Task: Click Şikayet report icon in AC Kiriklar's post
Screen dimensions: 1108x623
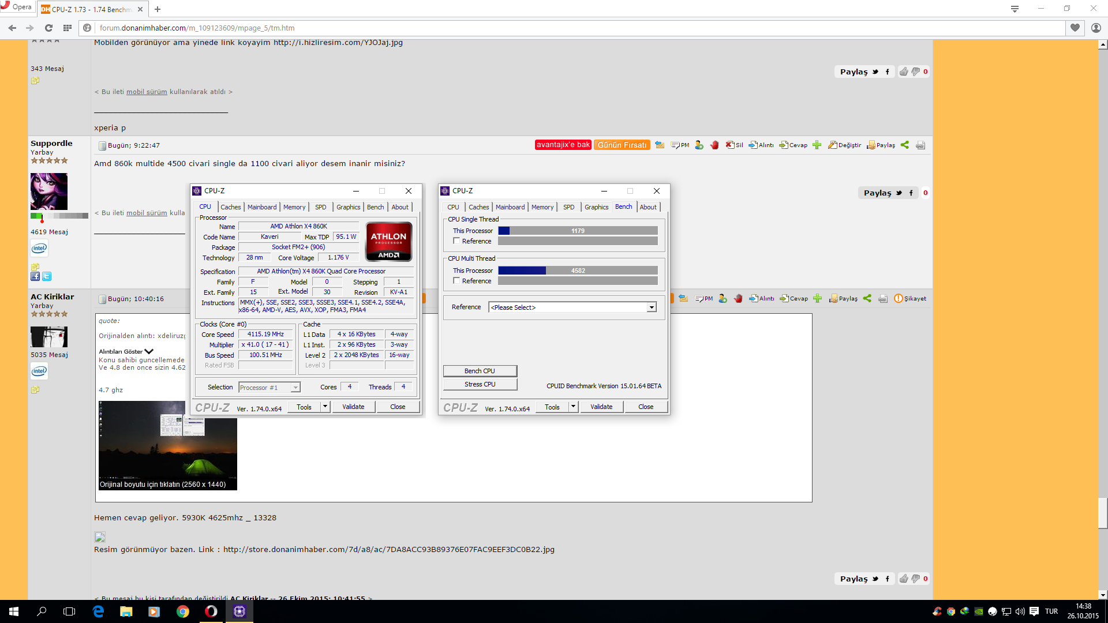Action: coord(910,299)
